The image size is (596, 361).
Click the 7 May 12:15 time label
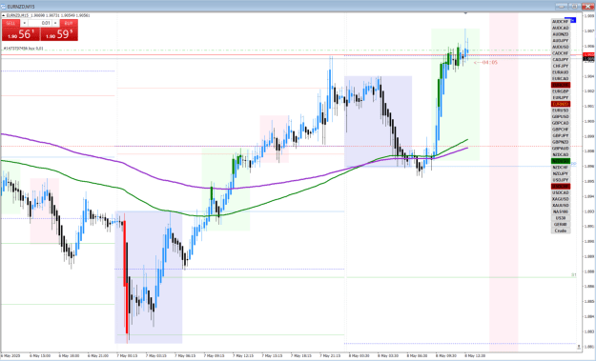coord(243,355)
